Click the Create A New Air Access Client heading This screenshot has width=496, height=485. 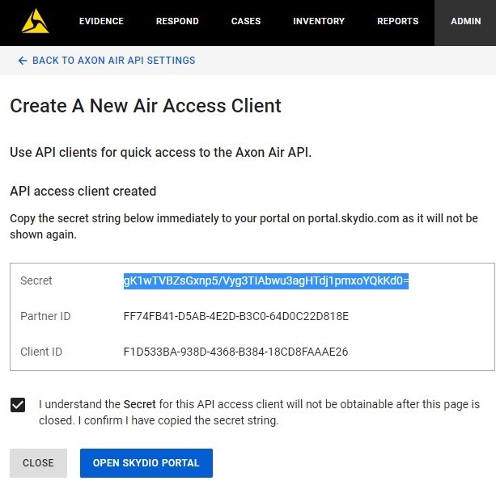pos(146,106)
